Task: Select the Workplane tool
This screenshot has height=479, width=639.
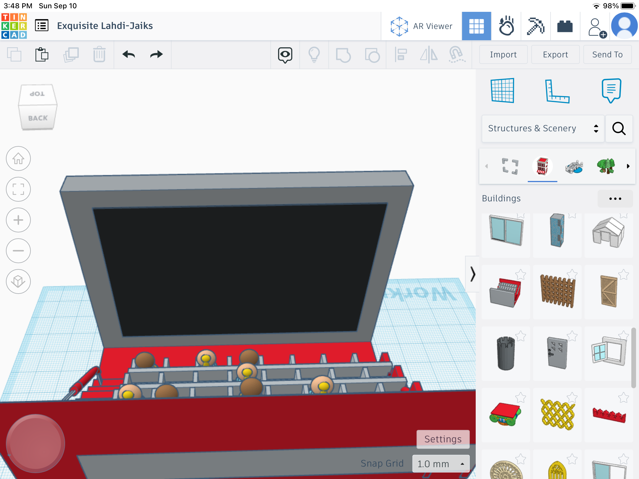Action: (x=502, y=90)
